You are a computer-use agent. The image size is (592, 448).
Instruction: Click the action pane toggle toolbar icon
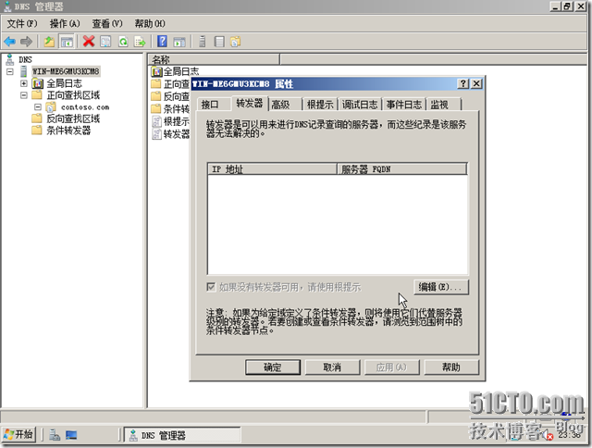179,41
